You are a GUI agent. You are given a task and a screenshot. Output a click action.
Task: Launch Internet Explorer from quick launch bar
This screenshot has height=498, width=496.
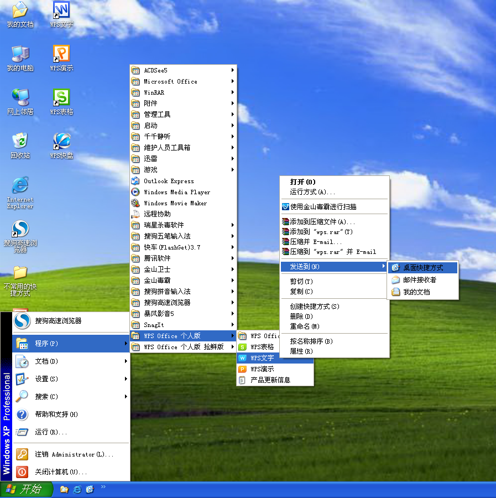[x=77, y=490]
